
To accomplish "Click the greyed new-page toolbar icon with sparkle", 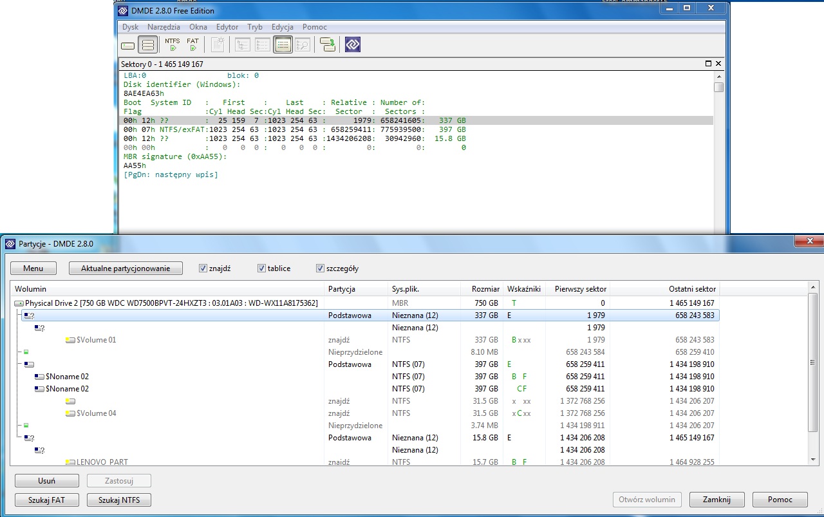I will [218, 44].
